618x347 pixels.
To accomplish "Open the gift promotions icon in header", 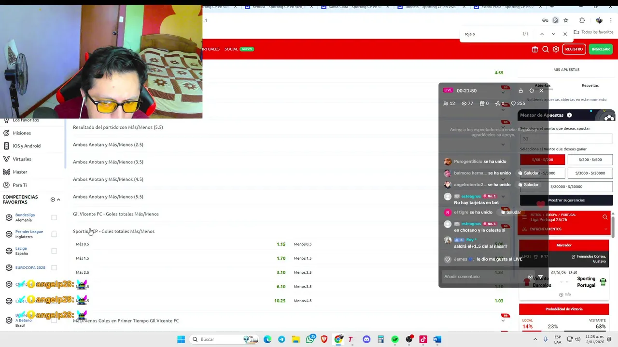I will click(535, 49).
